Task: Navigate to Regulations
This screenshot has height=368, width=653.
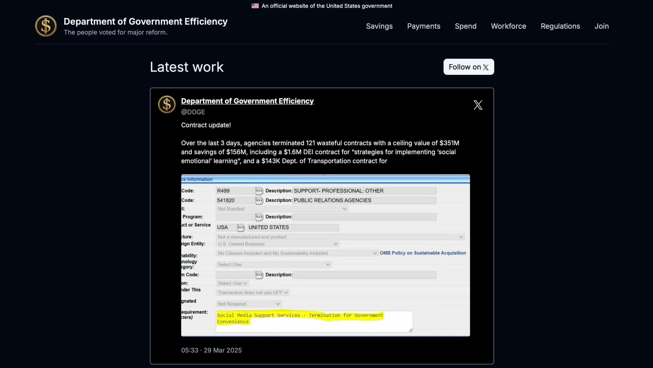Action: tap(560, 26)
